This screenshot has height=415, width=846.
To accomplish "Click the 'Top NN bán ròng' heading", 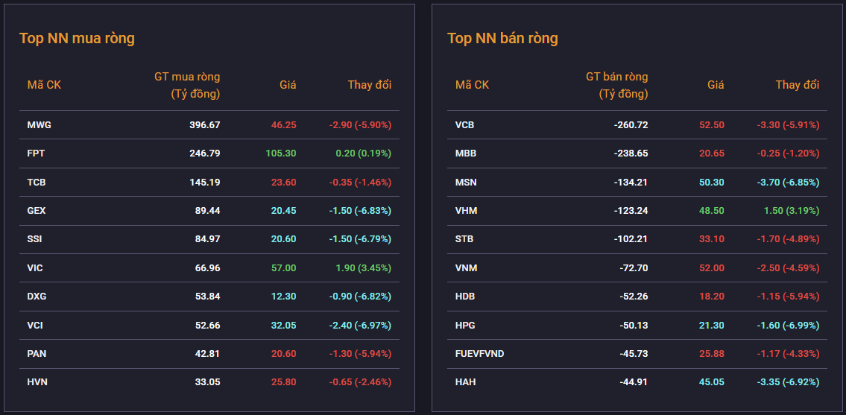I will pos(502,38).
